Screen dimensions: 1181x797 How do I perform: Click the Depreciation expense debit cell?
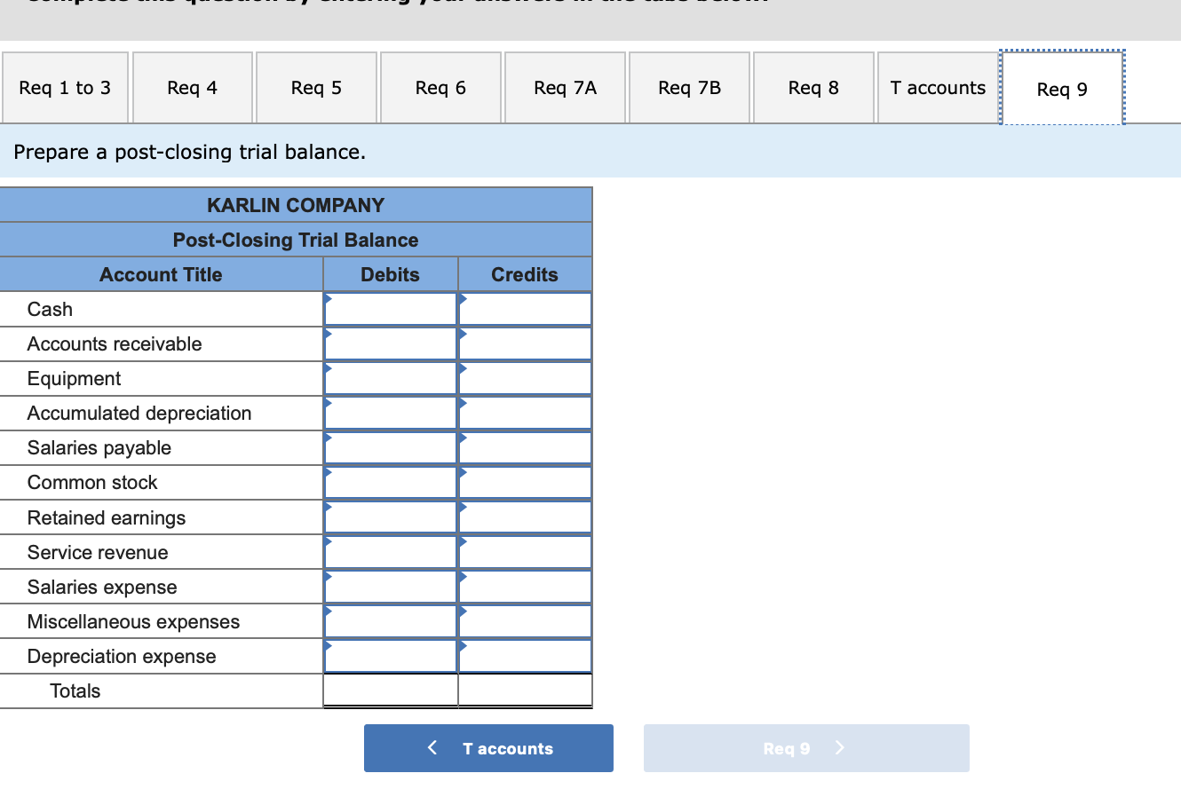point(390,656)
